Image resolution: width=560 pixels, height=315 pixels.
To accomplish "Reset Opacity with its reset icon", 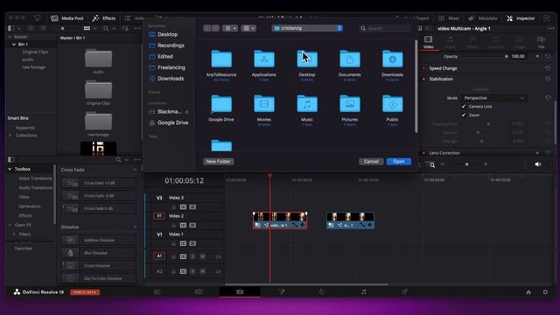I will click(549, 56).
